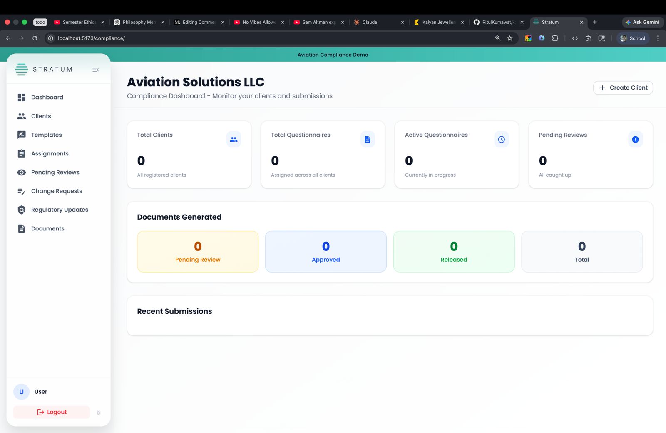Screen dimensions: 666x433
Task: Open Pending Reviews via the eye icon
Action: coord(21,172)
